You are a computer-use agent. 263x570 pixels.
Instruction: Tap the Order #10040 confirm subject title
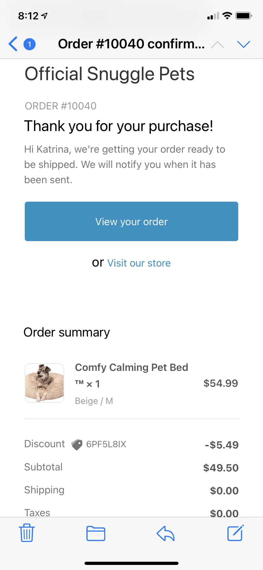[x=131, y=44]
